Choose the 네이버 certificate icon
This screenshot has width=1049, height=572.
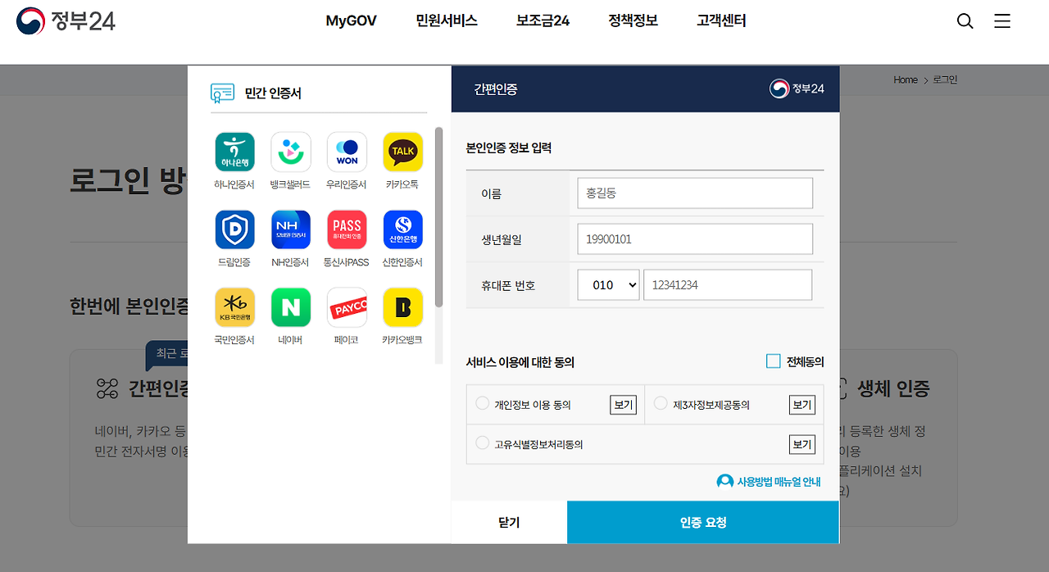pos(291,307)
